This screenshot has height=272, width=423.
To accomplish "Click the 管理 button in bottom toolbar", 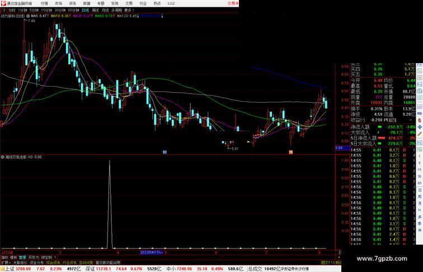I will [x=22, y=257].
